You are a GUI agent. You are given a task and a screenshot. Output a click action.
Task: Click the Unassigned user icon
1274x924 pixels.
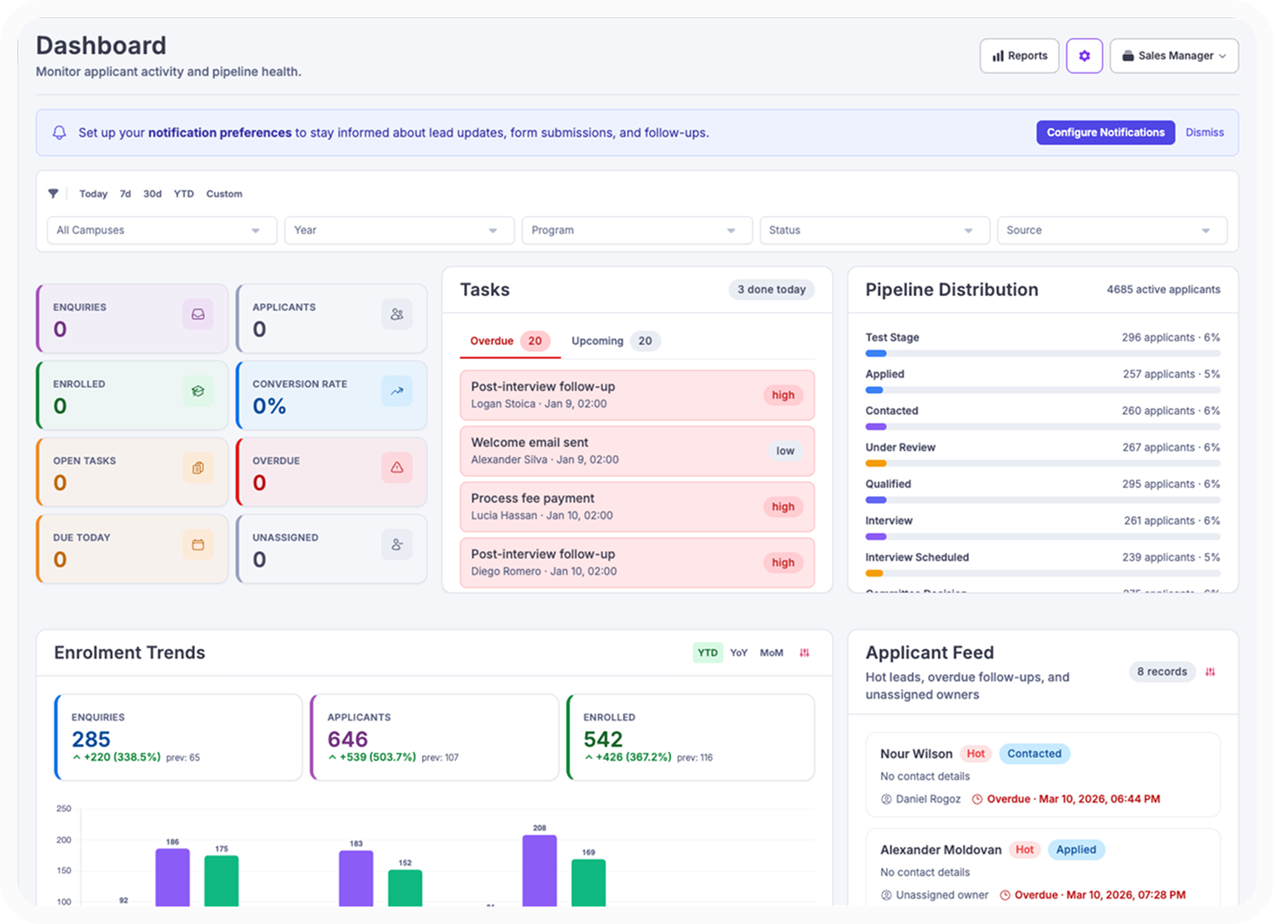[397, 545]
